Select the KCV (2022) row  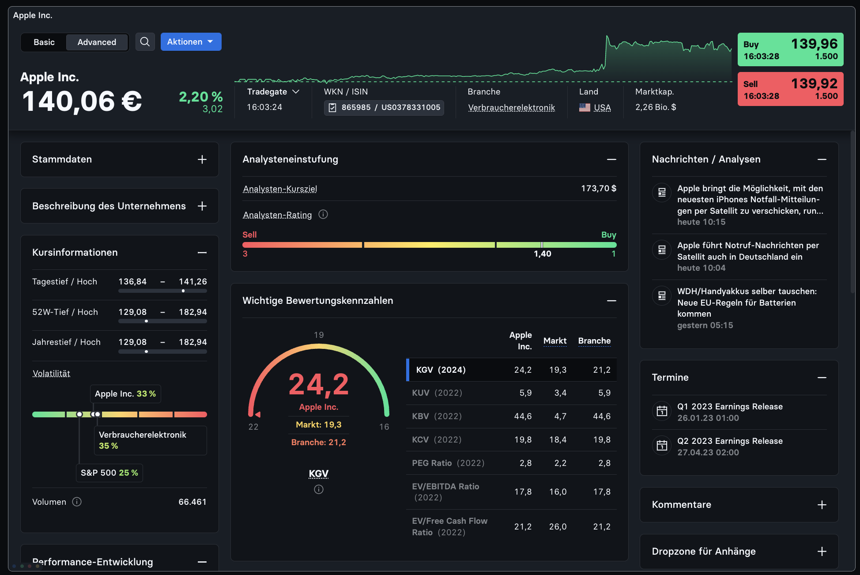coord(511,440)
